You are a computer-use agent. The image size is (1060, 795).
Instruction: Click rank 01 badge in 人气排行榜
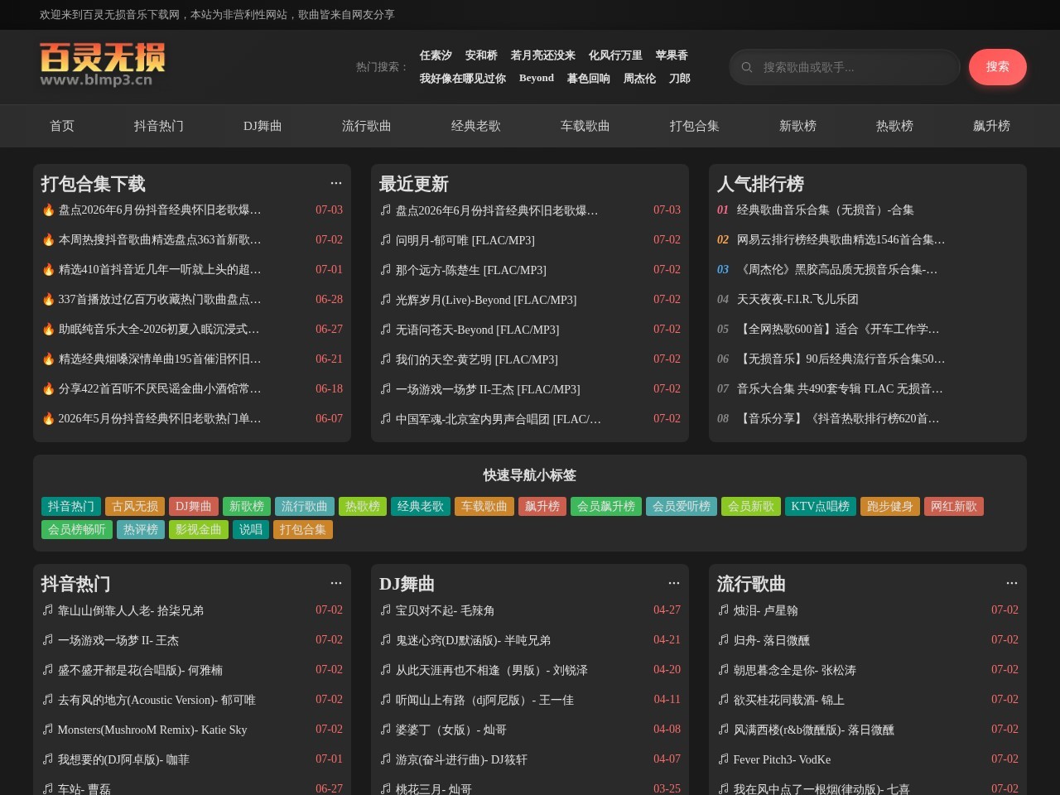[723, 210]
